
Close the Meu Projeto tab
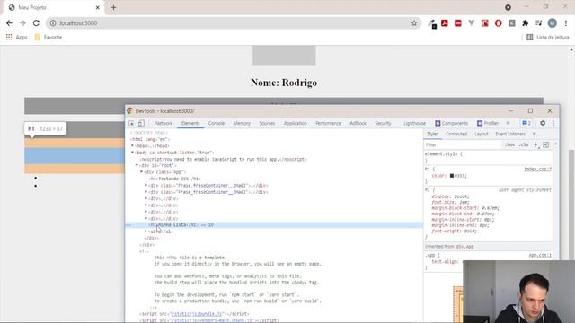tap(98, 7)
